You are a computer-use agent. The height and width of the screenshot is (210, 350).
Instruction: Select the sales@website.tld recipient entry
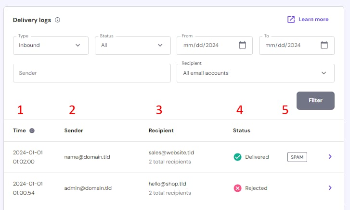(171, 152)
